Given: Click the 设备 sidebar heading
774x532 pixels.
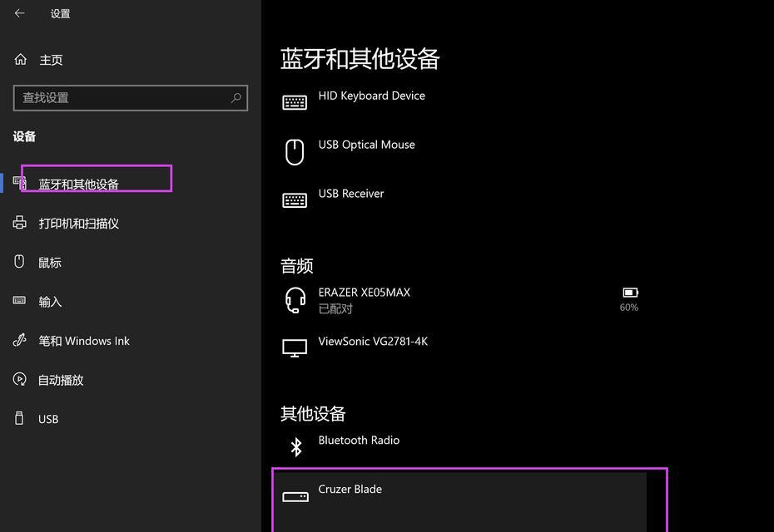Looking at the screenshot, I should pos(24,136).
